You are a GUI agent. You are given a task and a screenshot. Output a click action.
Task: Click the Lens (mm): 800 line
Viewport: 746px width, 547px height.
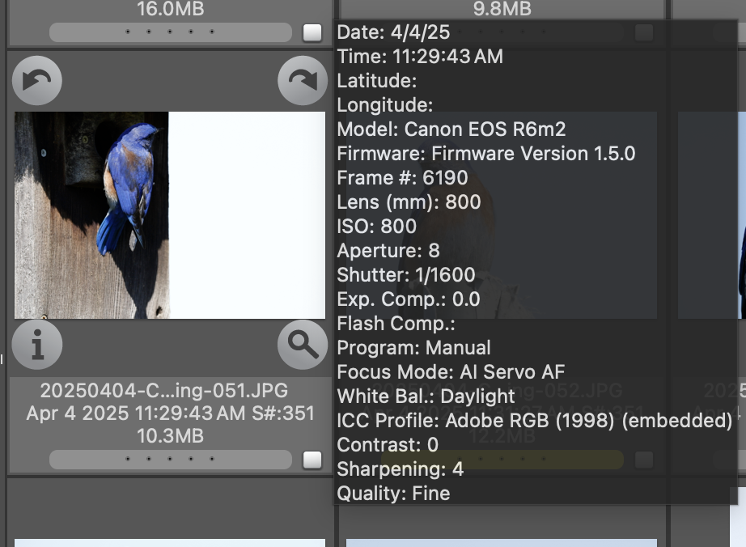409,202
